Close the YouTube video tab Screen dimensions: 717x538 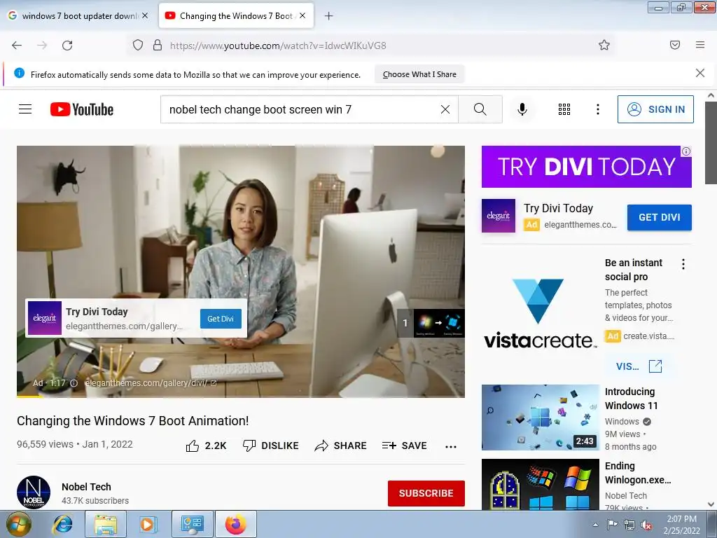coord(302,15)
